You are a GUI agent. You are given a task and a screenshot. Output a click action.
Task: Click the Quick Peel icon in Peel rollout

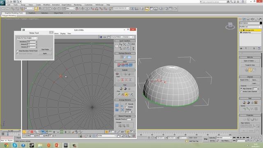coord(121,89)
